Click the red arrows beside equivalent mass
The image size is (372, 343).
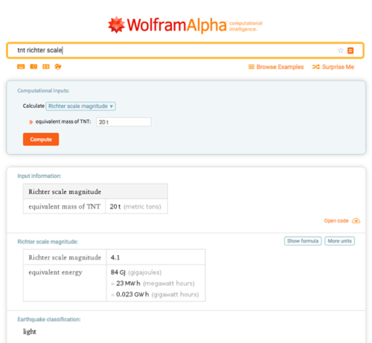point(31,122)
